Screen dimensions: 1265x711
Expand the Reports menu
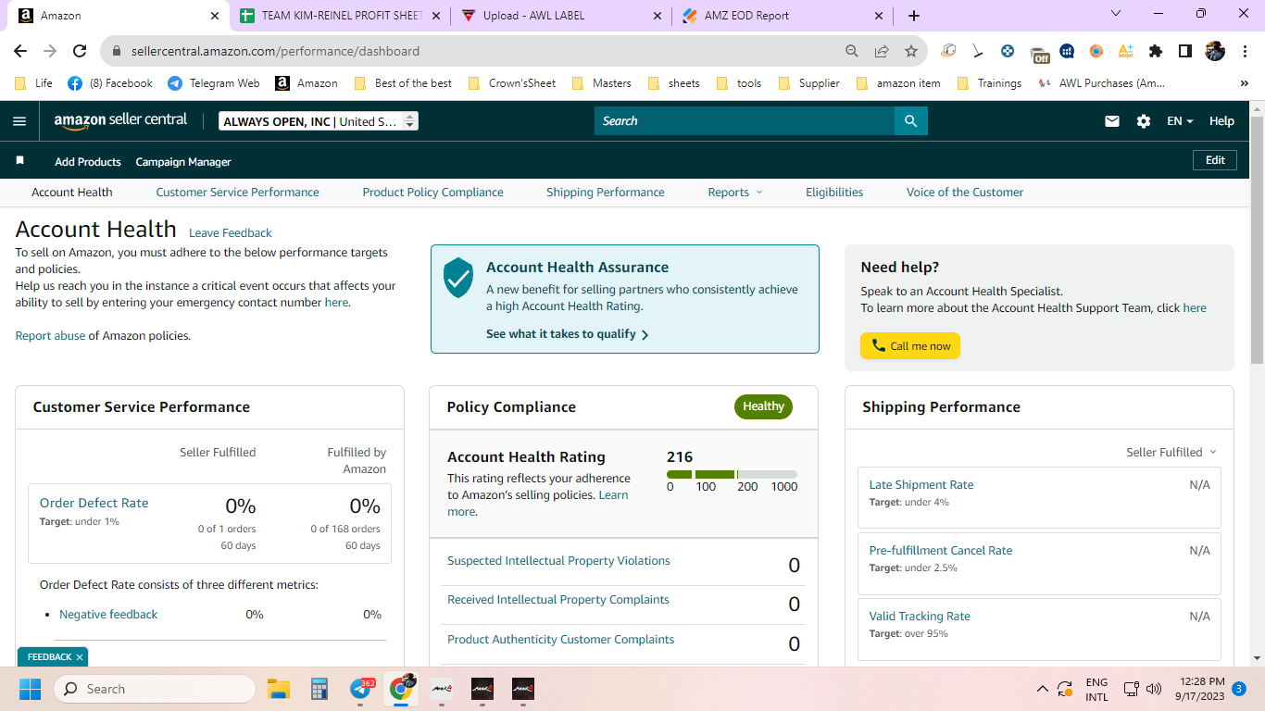point(735,193)
